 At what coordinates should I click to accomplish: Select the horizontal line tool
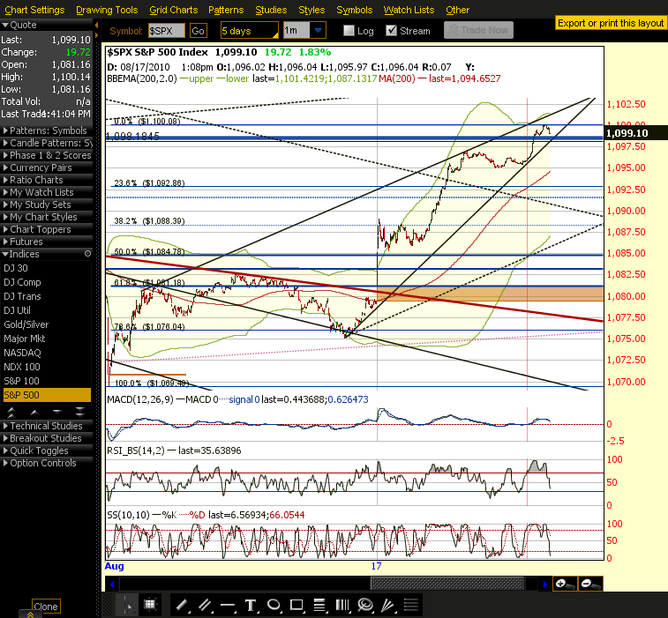(x=228, y=606)
